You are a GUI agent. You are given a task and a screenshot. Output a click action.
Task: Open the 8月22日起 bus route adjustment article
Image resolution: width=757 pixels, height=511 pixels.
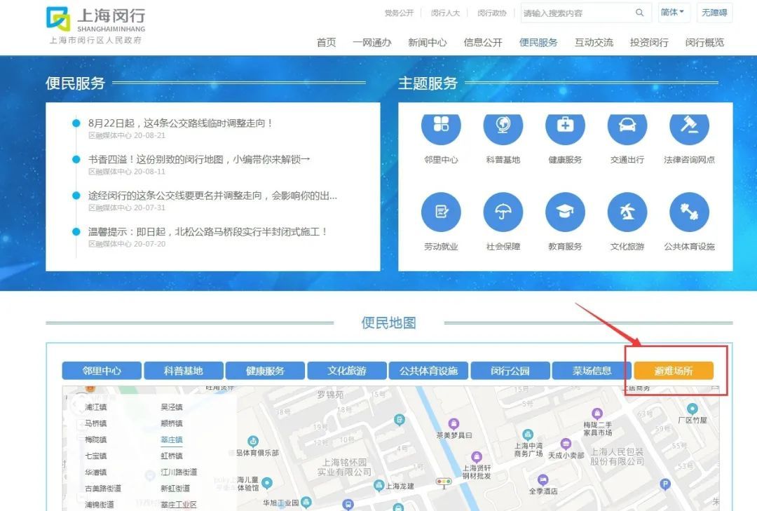coord(181,123)
